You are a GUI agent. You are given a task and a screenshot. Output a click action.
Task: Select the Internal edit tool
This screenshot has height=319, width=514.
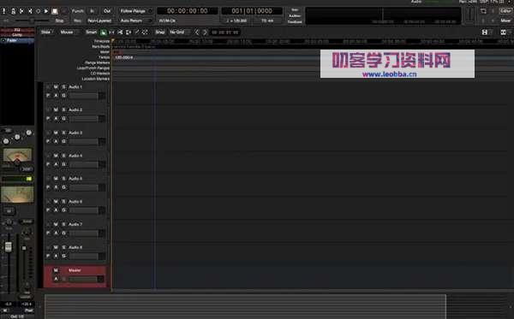click(145, 32)
